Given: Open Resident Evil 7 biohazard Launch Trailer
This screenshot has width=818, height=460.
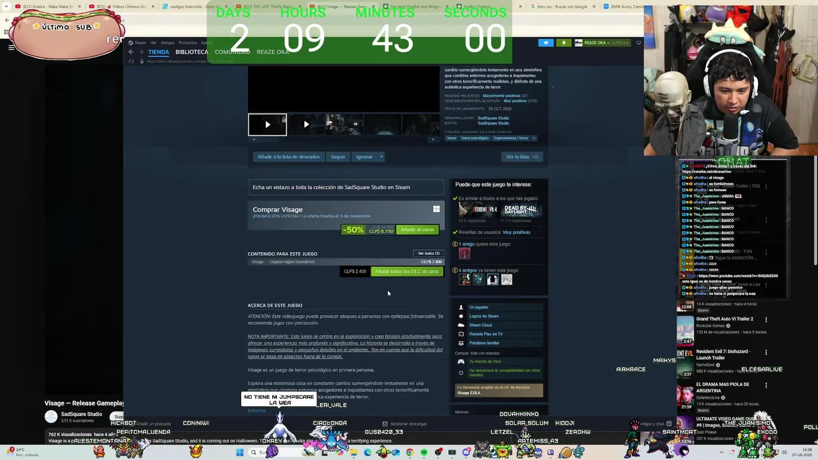Looking at the screenshot, I should (723, 355).
